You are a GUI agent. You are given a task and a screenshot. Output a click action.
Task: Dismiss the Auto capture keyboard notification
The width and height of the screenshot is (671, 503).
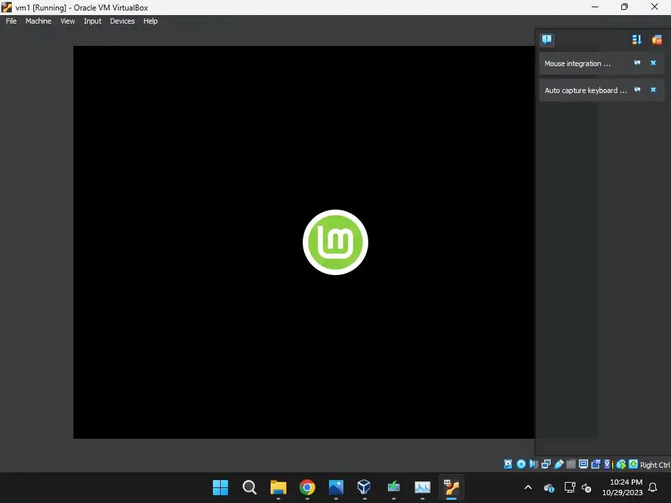click(653, 90)
